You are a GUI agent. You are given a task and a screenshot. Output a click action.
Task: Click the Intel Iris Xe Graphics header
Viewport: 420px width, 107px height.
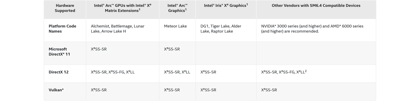click(226, 6)
